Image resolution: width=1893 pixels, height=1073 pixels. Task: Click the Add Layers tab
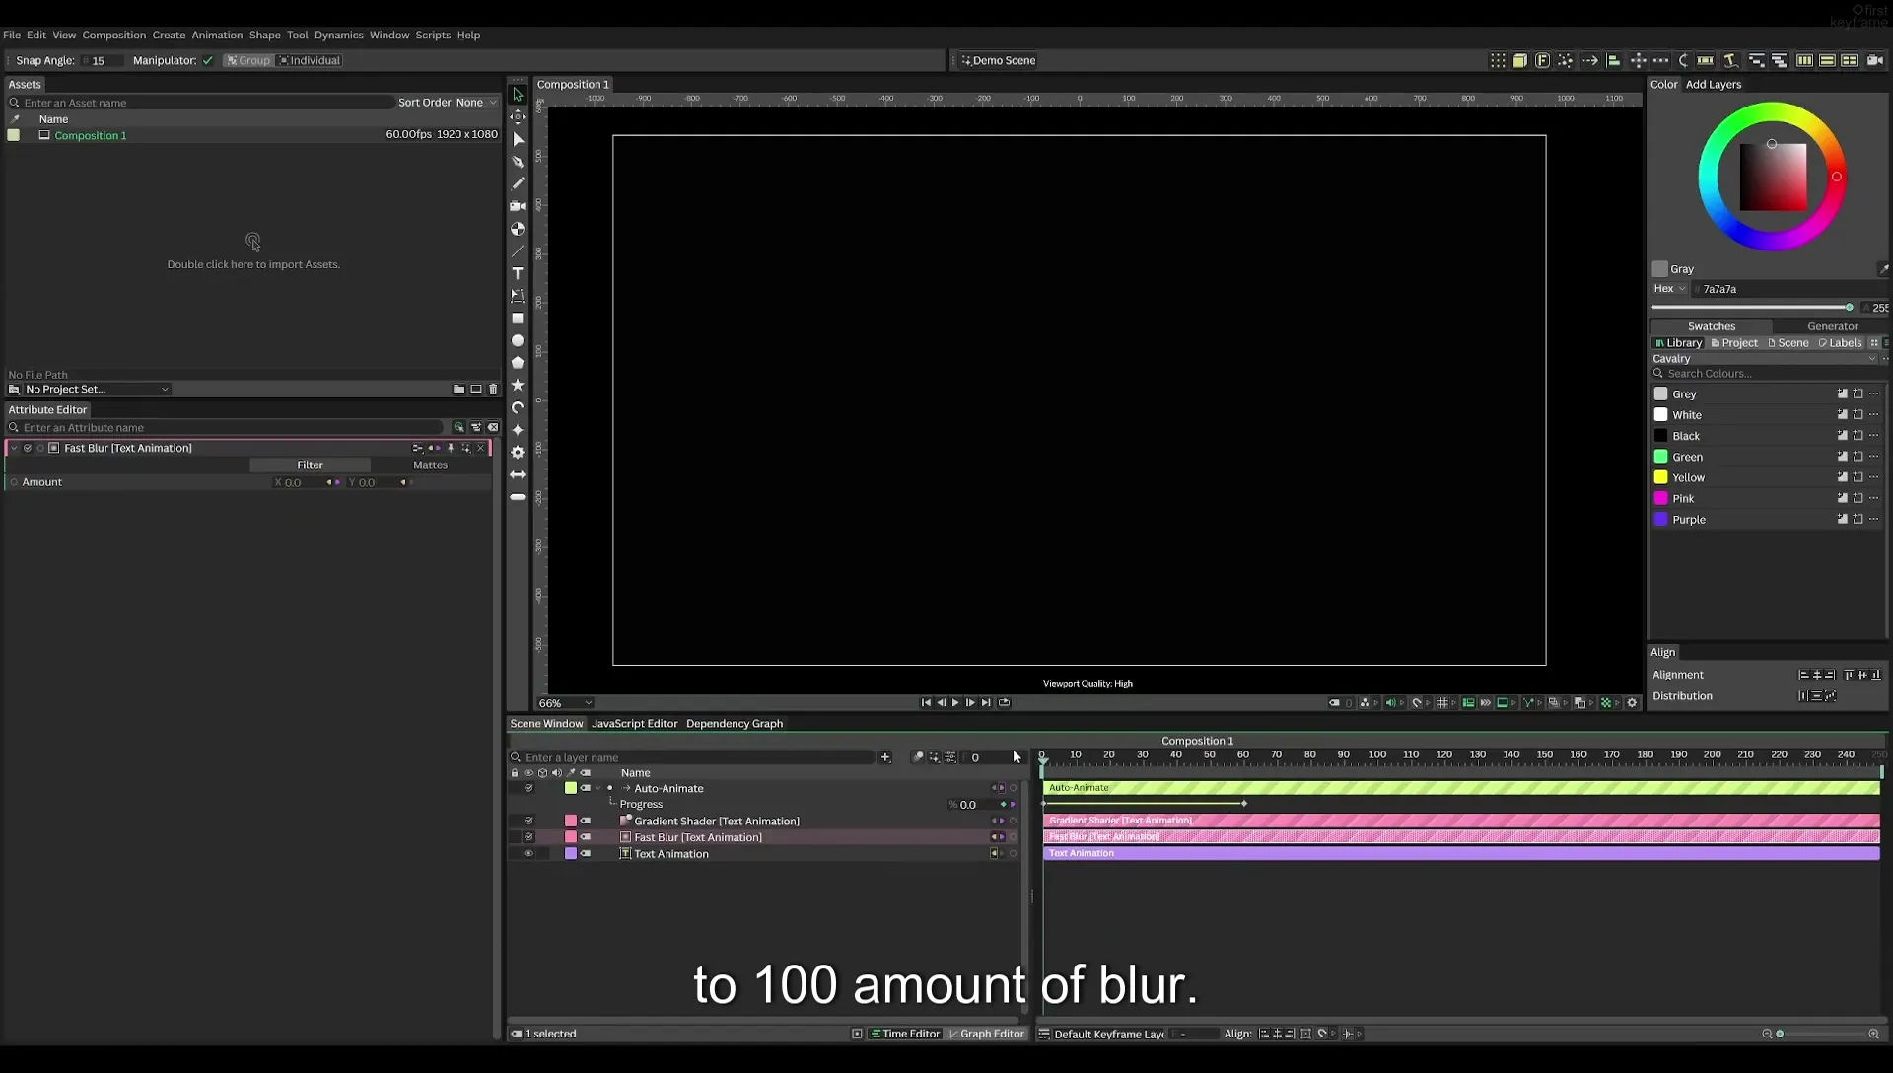coord(1713,85)
